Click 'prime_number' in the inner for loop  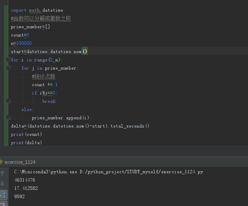pyautogui.click(x=60, y=68)
